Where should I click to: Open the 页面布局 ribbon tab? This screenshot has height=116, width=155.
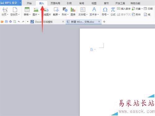(55, 3)
